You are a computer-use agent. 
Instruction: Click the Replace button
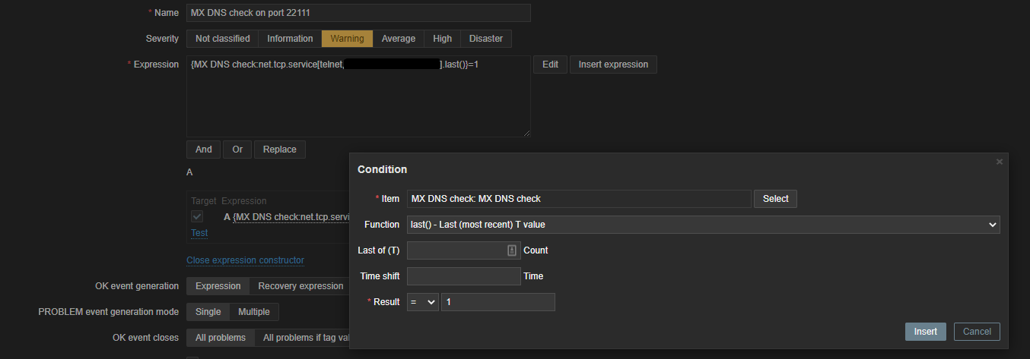(x=280, y=150)
